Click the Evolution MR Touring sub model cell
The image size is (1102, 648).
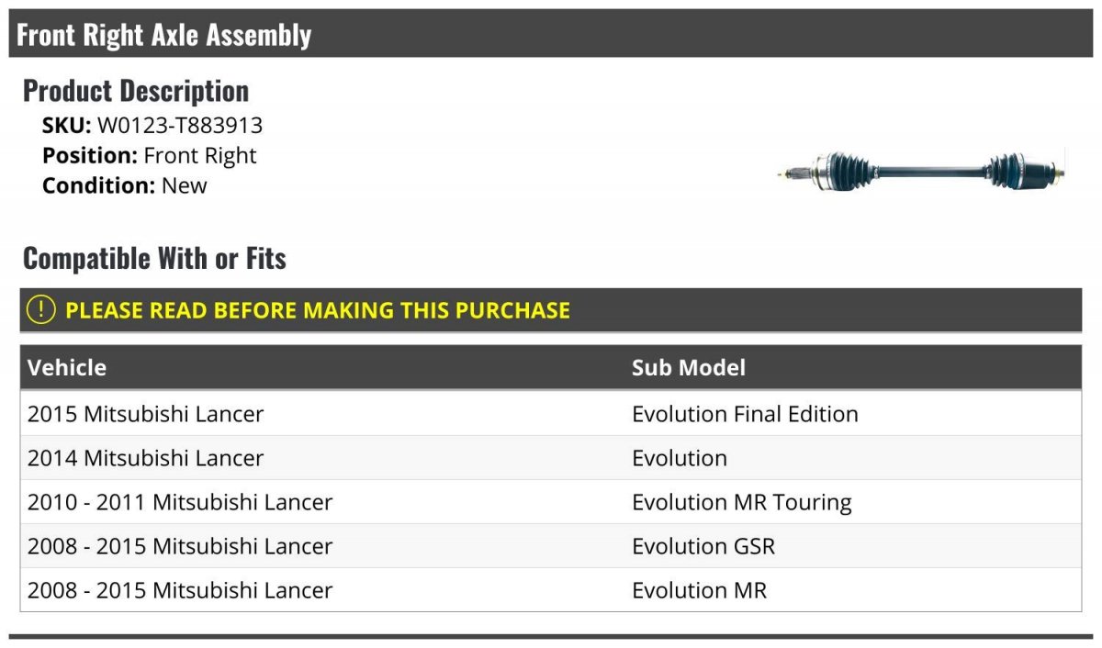[742, 502]
